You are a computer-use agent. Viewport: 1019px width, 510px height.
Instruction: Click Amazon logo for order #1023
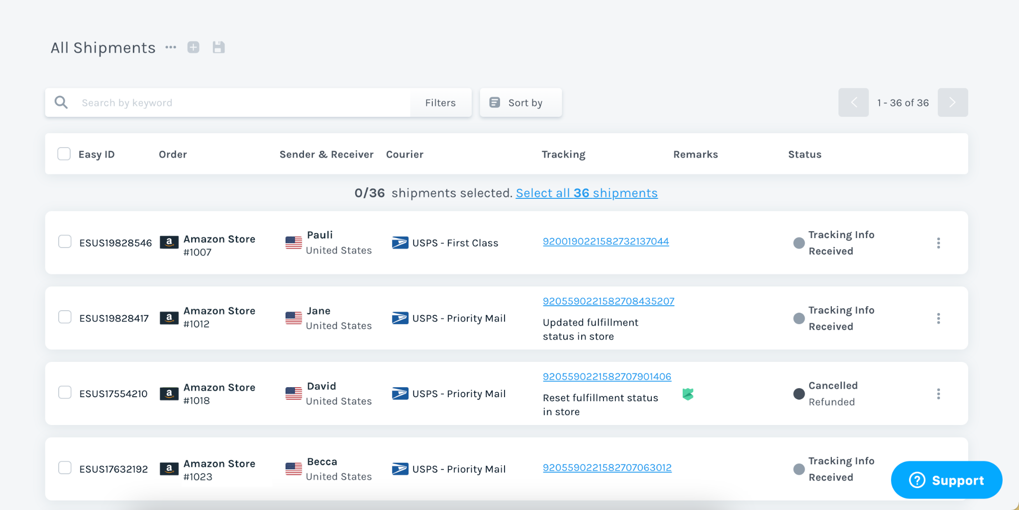coord(169,469)
